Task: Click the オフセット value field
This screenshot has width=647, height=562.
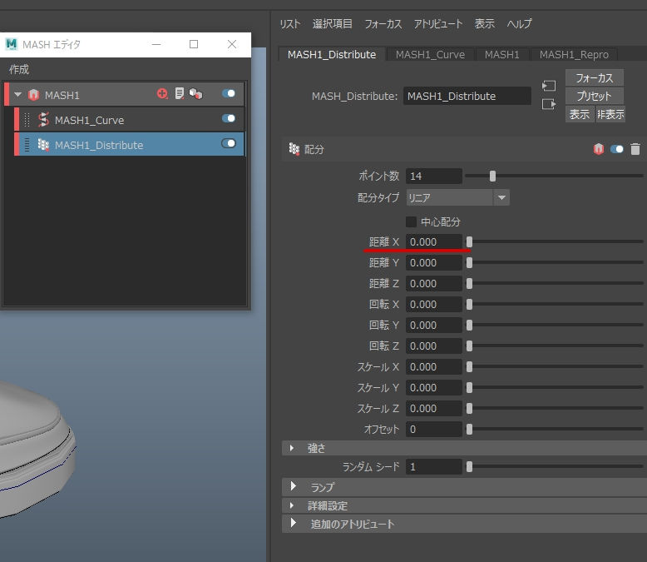Action: [x=433, y=430]
